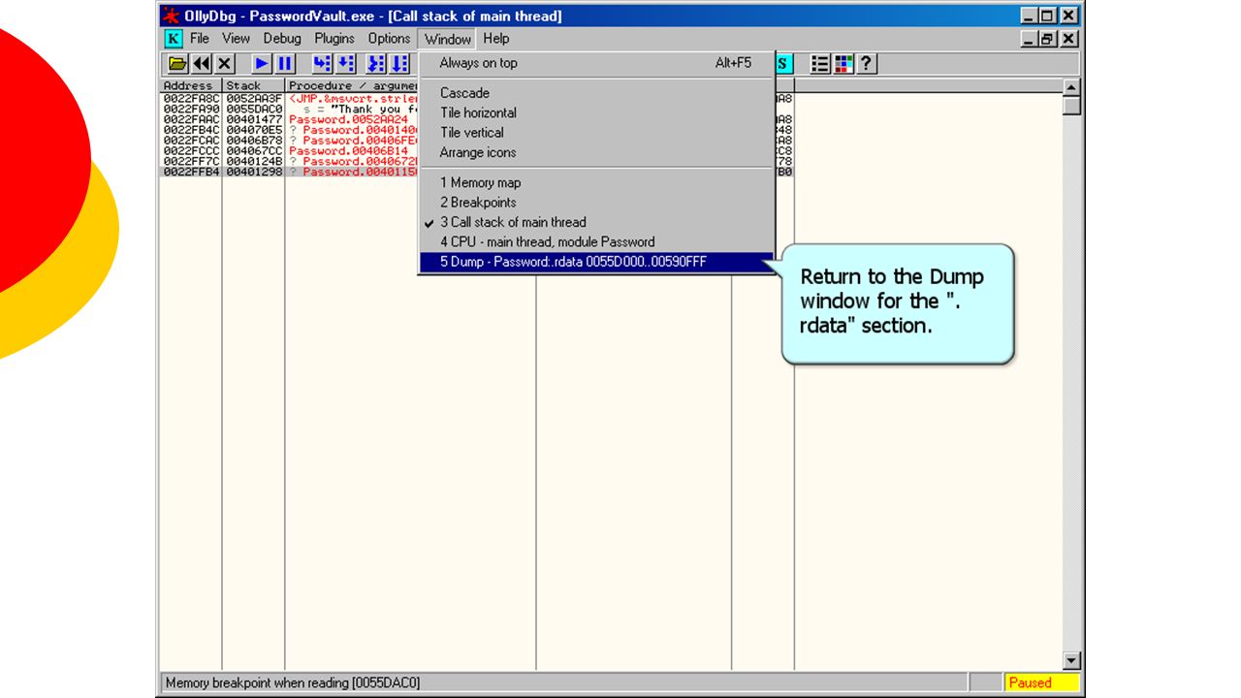
Task: Click the Trace over icon
Action: (399, 64)
